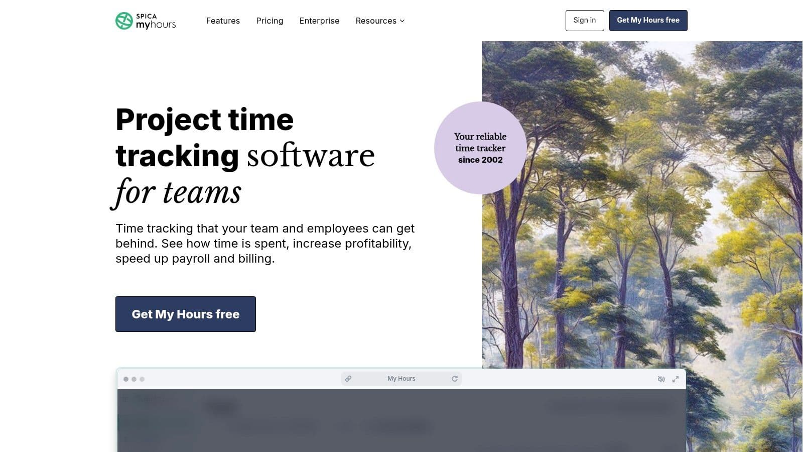Click the purple 'since 2002' circle badge
803x452 pixels.
point(480,148)
